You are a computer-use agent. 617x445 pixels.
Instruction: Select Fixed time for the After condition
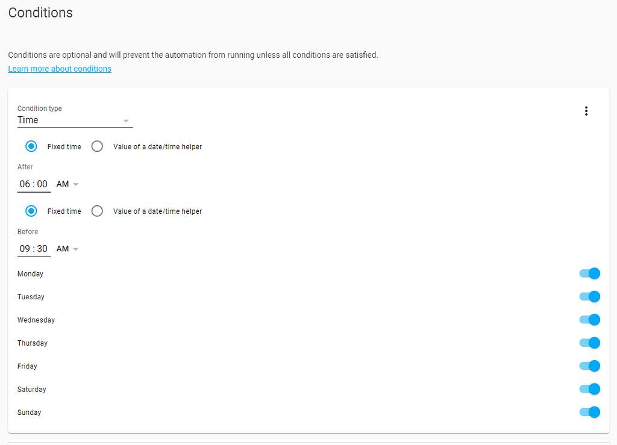[31, 146]
